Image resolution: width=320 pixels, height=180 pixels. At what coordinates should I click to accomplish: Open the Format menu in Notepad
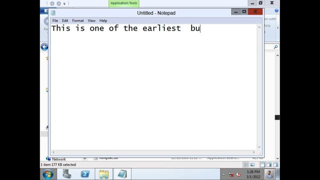(78, 20)
